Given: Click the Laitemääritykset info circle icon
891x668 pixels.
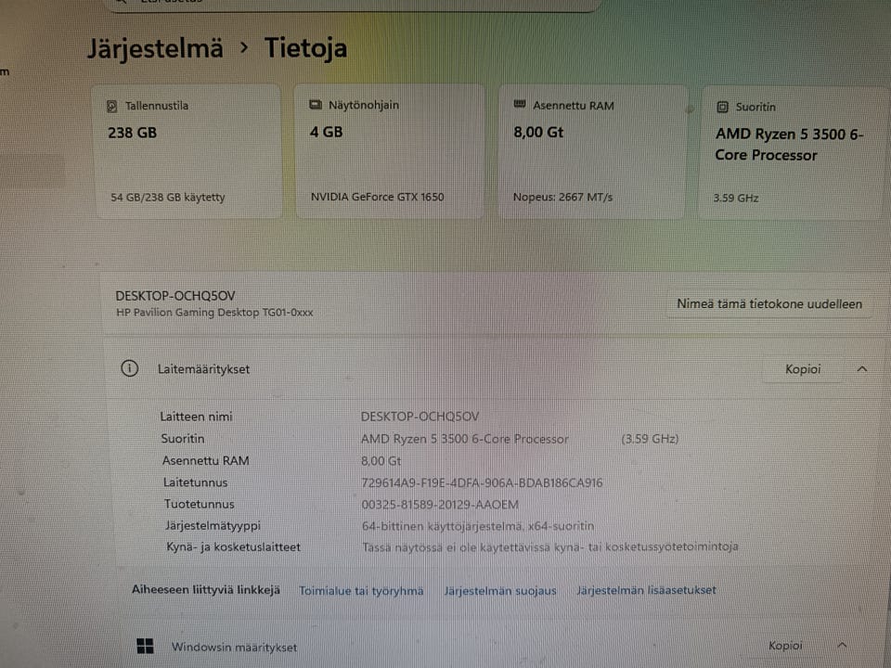Looking at the screenshot, I should (x=130, y=368).
